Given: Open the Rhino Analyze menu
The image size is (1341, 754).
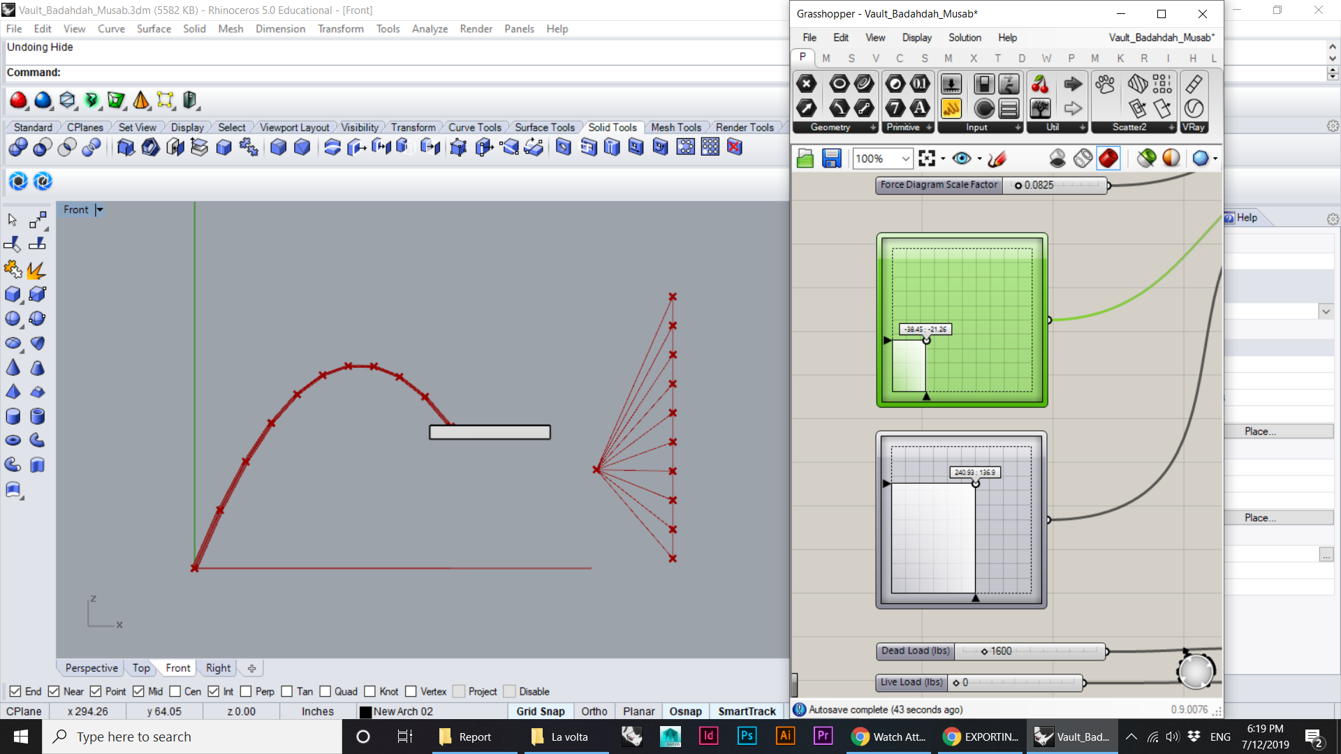Looking at the screenshot, I should [430, 29].
